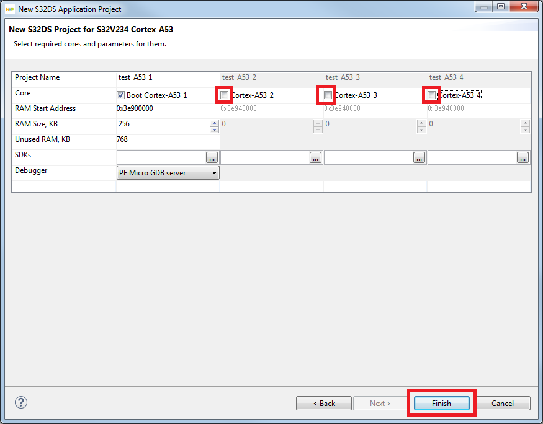Open the Debugger dropdown PE Micro GDB server

pos(168,172)
